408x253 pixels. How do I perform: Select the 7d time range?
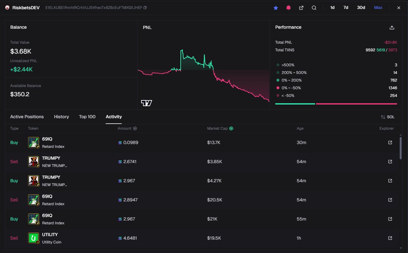coord(346,7)
